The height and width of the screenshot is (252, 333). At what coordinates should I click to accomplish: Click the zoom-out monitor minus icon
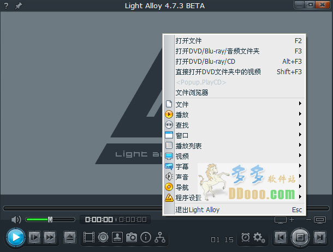click(x=316, y=220)
